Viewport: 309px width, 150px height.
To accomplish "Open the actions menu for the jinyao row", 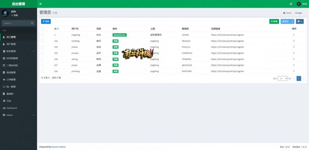I will click(294, 65).
